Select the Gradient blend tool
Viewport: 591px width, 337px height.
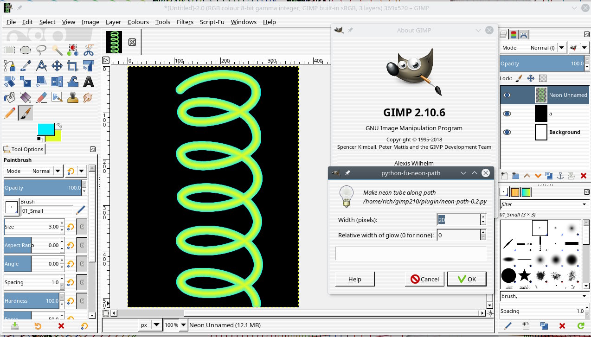(x=26, y=97)
